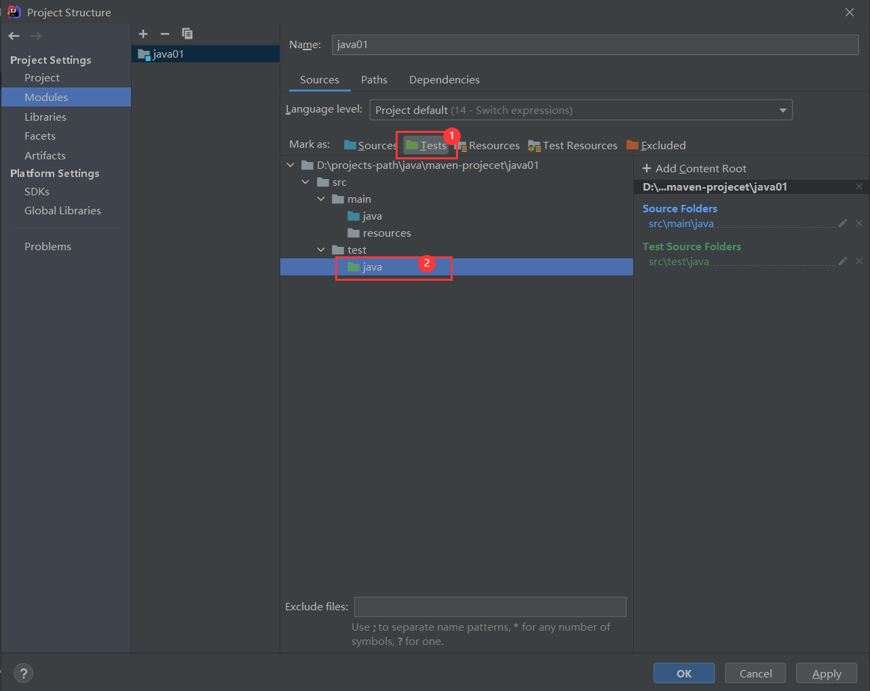Collapse the src folder node
Image resolution: width=870 pixels, height=691 pixels.
pos(306,182)
